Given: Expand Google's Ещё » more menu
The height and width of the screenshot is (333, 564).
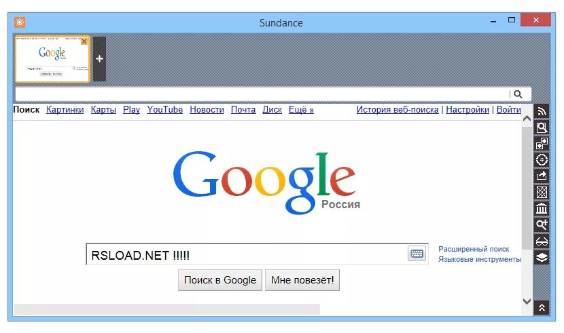Looking at the screenshot, I should point(301,109).
